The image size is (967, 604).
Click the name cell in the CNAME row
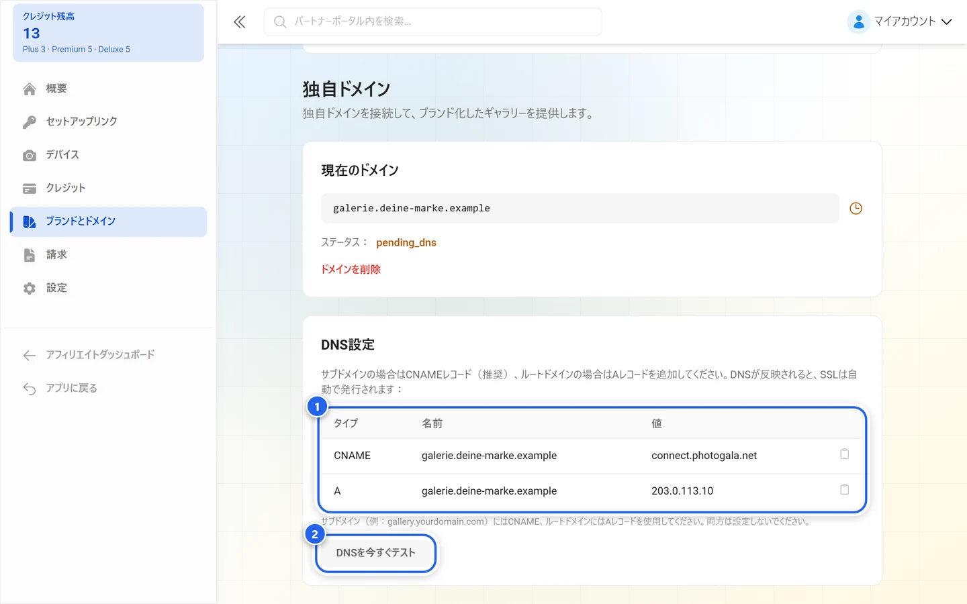pyautogui.click(x=489, y=455)
